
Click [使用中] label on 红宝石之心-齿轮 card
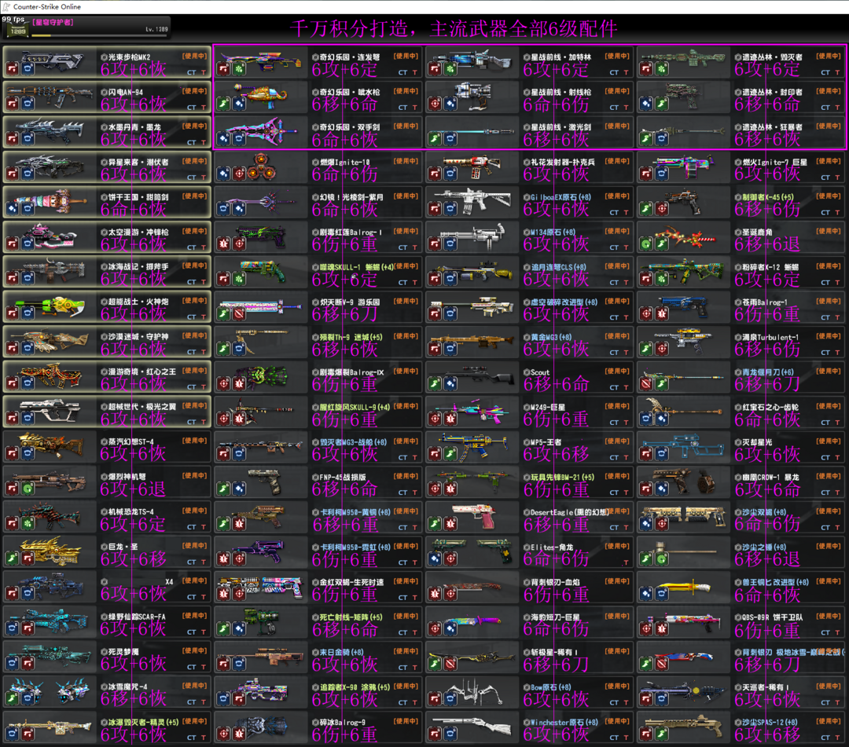coord(829,405)
